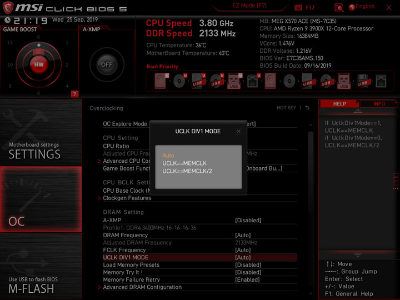The height and width of the screenshot is (300, 400).
Task: Click the F12 screenshot label
Action: [310, 8]
